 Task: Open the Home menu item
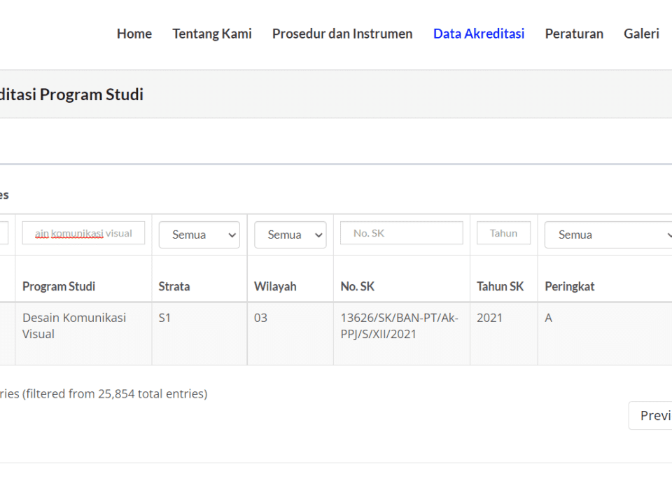point(134,34)
